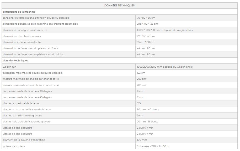The width and height of the screenshot is (240, 151).
Task: Select the "wagon run" row label
Action: [9, 67]
